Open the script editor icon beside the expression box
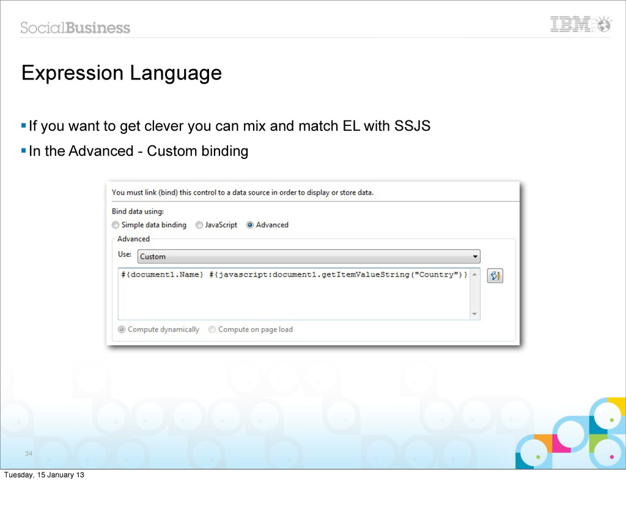Image resolution: width=626 pixels, height=512 pixels. 495,276
